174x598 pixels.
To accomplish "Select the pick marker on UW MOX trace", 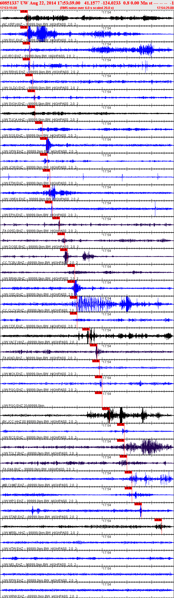I will pyautogui.click(x=96, y=361).
